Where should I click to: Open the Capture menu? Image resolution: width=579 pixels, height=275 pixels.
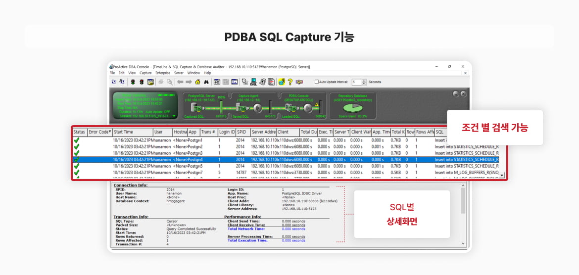145,73
